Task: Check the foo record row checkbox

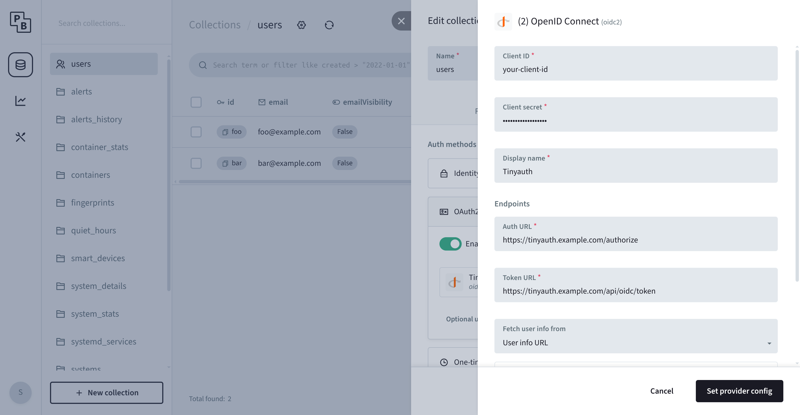Action: [x=196, y=132]
